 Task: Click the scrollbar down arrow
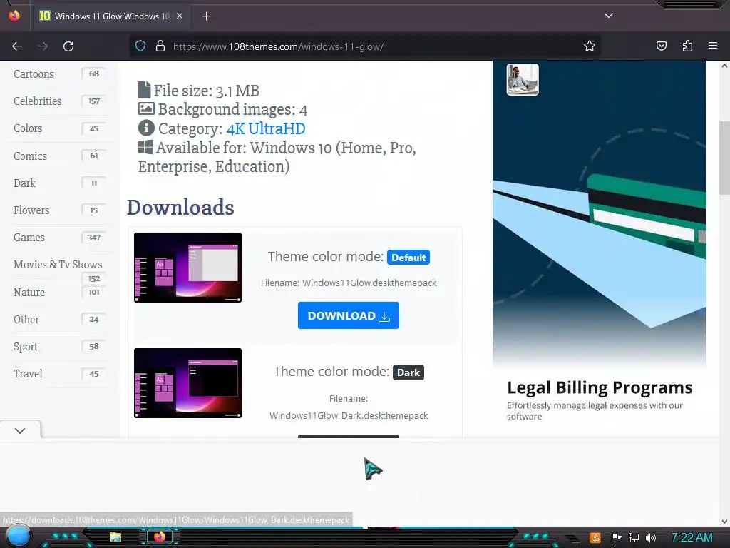(724, 522)
